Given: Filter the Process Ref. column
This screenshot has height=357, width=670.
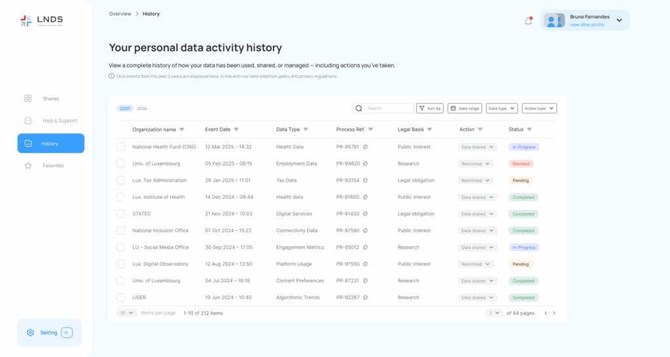Looking at the screenshot, I should [370, 129].
